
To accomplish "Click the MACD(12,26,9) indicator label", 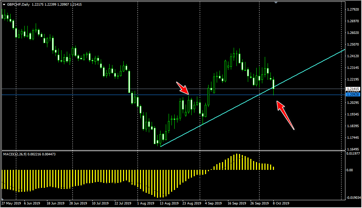I will pyautogui.click(x=15, y=154).
